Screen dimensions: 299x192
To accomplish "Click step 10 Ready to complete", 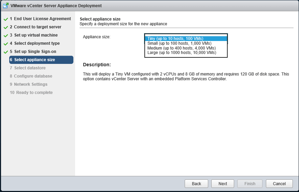I will click(31, 93).
